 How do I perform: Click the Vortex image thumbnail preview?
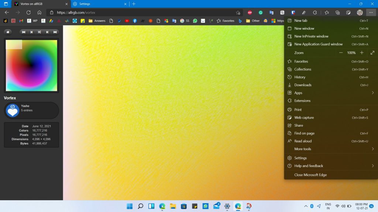[31, 66]
